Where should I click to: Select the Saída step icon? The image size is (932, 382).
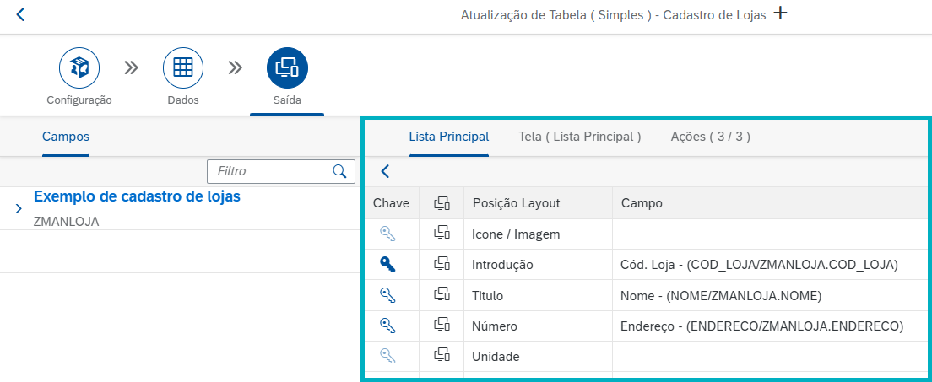287,68
